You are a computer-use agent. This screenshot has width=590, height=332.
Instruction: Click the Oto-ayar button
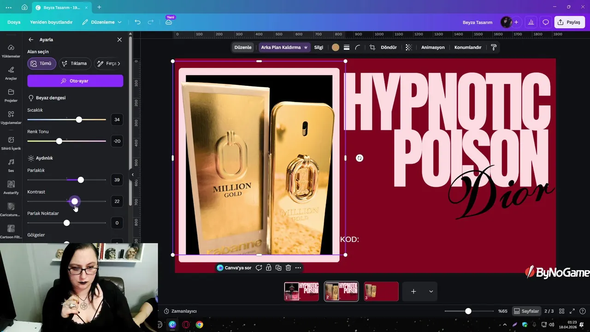pos(75,81)
